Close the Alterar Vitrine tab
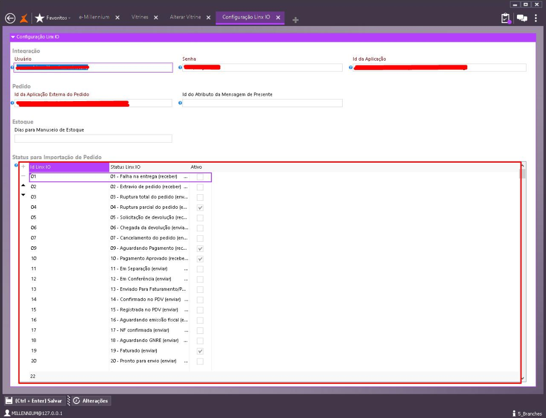546x418 pixels. pyautogui.click(x=208, y=18)
